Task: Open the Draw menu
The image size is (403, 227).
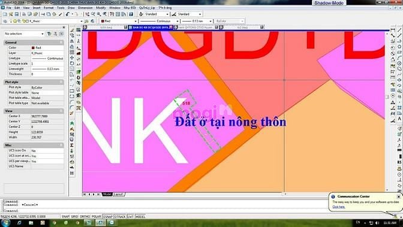Action: pos(71,8)
